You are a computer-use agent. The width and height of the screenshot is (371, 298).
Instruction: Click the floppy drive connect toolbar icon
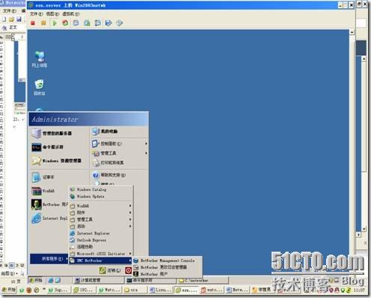[108, 23]
